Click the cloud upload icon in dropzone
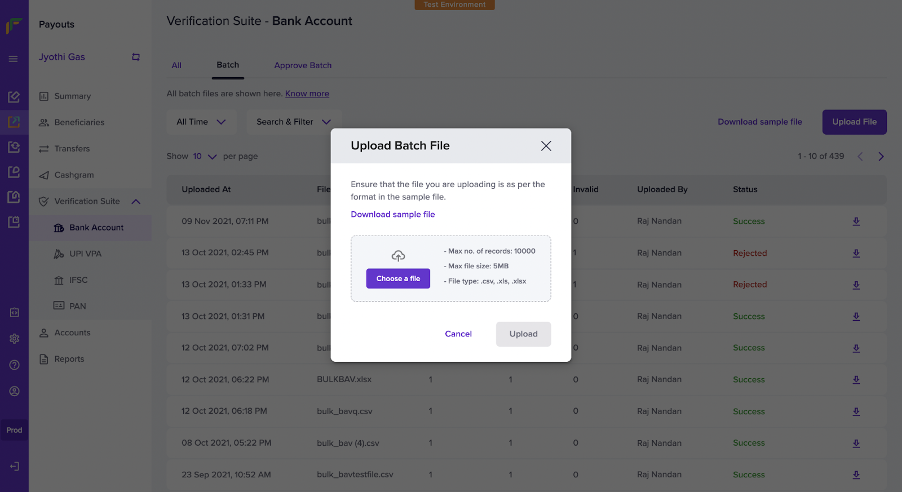The height and width of the screenshot is (492, 902). point(398,256)
